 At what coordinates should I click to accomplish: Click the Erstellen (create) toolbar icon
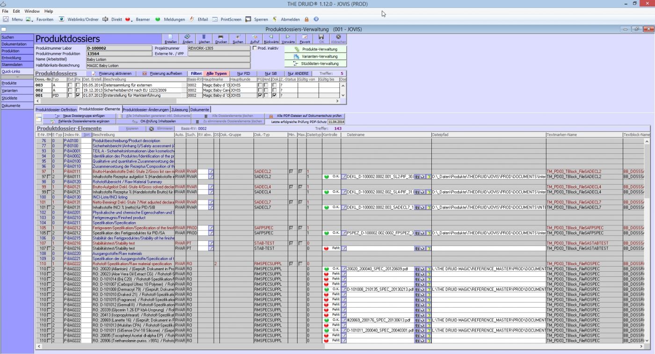point(170,38)
